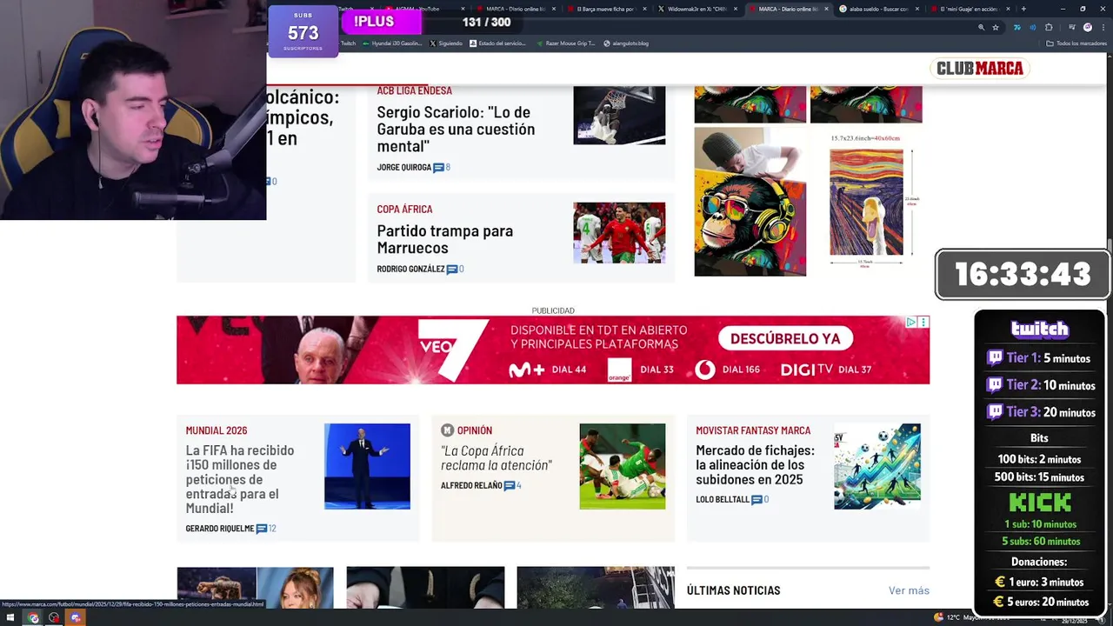Open the Chrome profile avatar
The width and height of the screenshot is (1113, 626).
point(1087,27)
